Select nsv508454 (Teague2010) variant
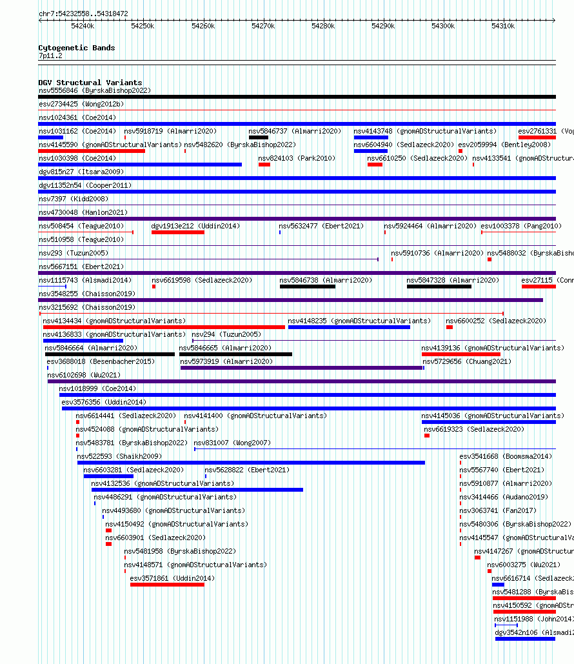The height and width of the screenshot is (664, 574). pos(81,226)
